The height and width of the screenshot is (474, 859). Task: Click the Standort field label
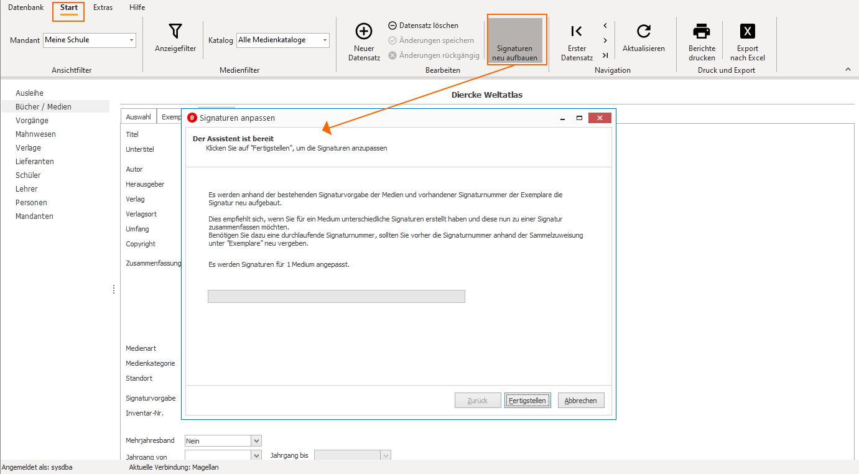(139, 378)
